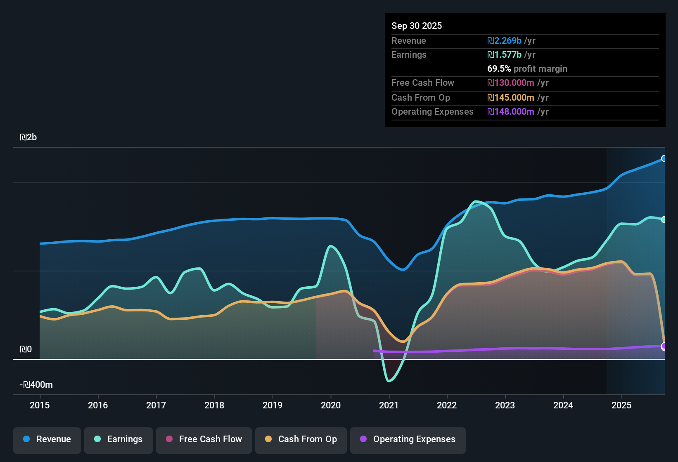Click the ₪2b y-axis label

click(28, 137)
